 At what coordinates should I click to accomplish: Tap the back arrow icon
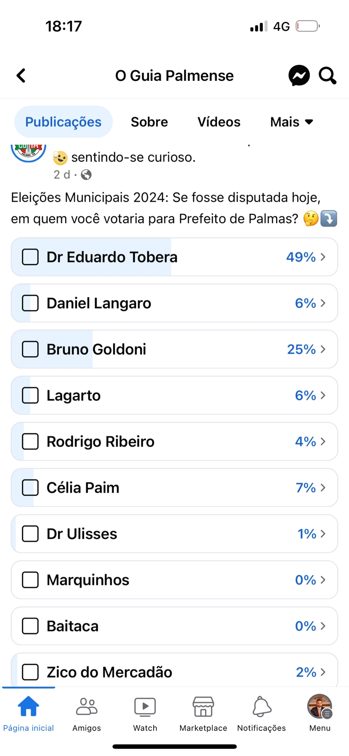pyautogui.click(x=21, y=76)
